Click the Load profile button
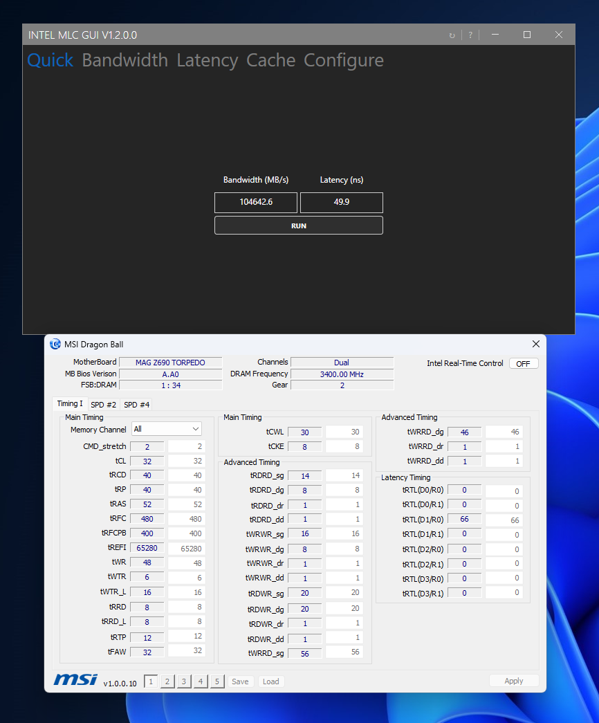Viewport: 599px width, 723px height. (270, 681)
